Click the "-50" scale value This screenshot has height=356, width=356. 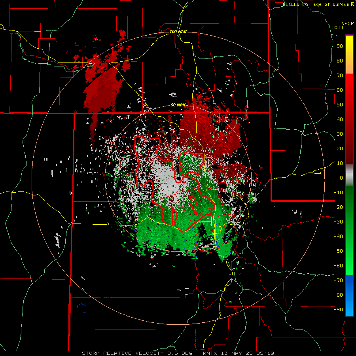338,251
